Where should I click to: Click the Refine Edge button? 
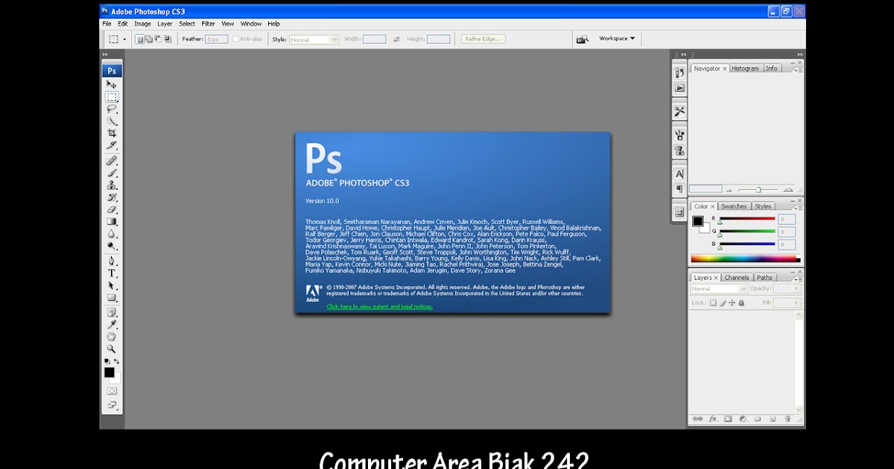click(484, 39)
